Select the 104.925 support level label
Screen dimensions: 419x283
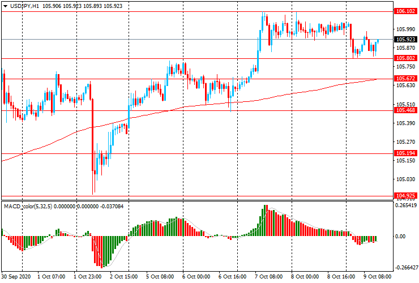405,195
